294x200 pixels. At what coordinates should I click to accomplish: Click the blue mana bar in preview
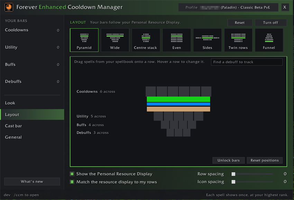(x=178, y=104)
